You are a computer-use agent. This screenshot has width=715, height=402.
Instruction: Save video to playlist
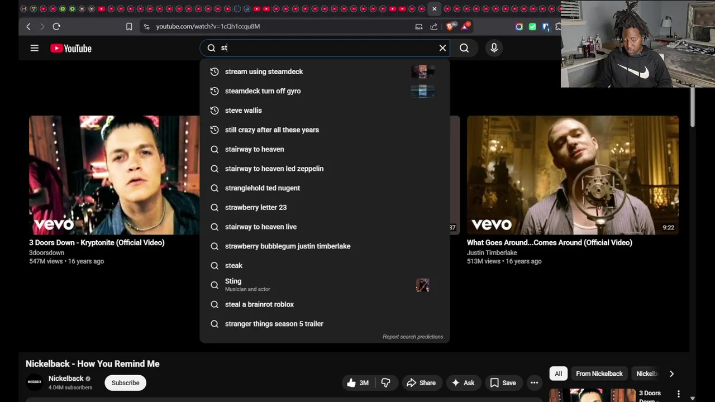pyautogui.click(x=503, y=383)
